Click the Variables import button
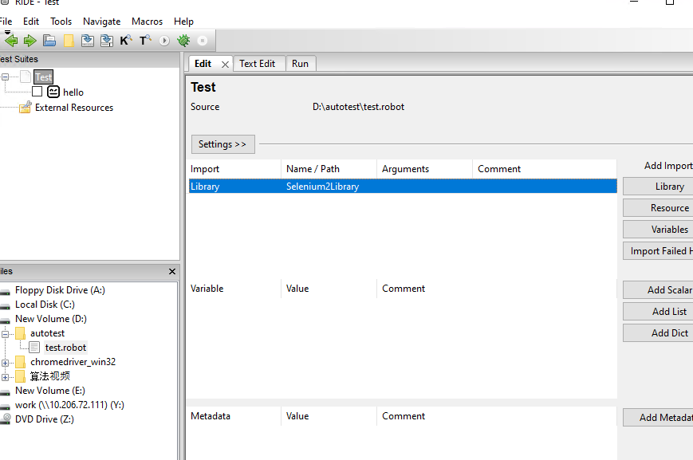Viewport: 693px width, 460px height. (658, 230)
